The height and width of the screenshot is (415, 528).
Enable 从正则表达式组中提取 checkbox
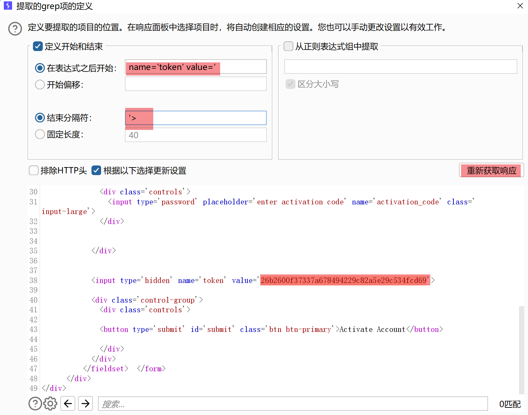[288, 46]
